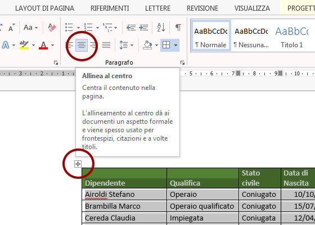Toggle right text alignment
Screen dimensions: 315x225
pos(94,45)
